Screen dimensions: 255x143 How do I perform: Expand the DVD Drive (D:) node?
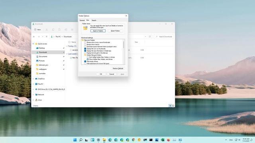(33, 89)
